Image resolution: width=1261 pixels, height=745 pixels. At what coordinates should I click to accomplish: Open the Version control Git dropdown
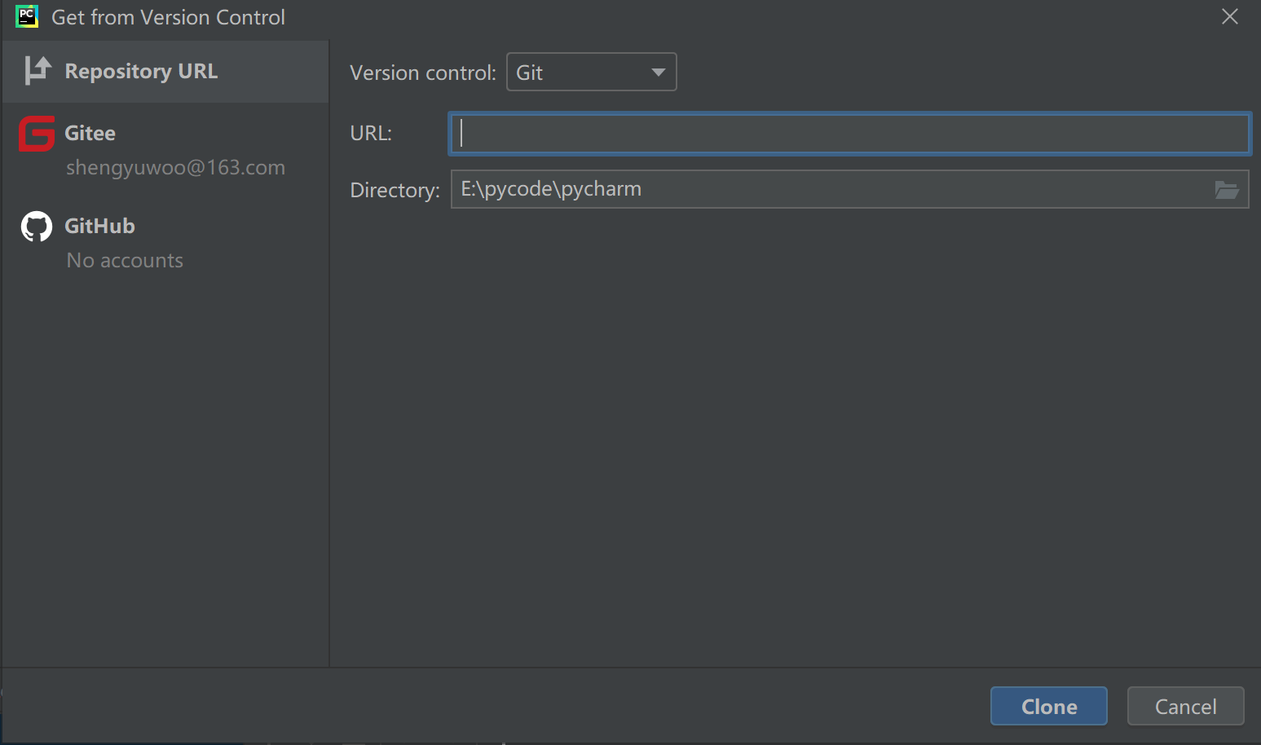pos(592,73)
